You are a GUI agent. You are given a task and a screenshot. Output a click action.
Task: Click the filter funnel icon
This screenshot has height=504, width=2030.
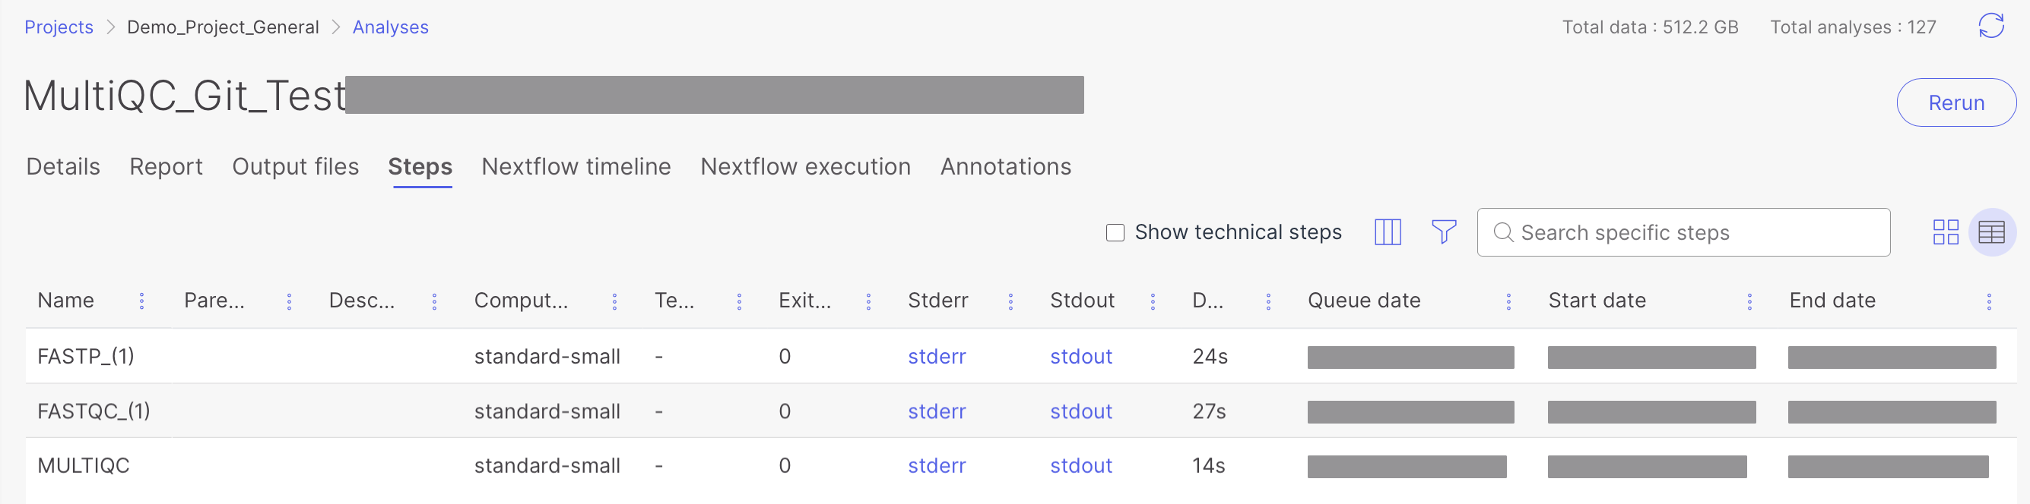pos(1444,232)
